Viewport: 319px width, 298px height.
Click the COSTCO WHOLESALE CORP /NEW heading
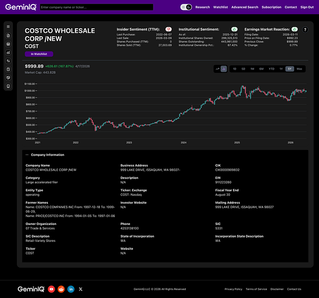60,35
